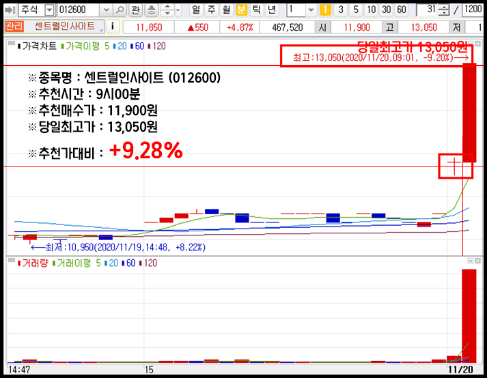The width and height of the screenshot is (487, 378).
Task: Click the 관 watchlist button
Action: [135, 10]
